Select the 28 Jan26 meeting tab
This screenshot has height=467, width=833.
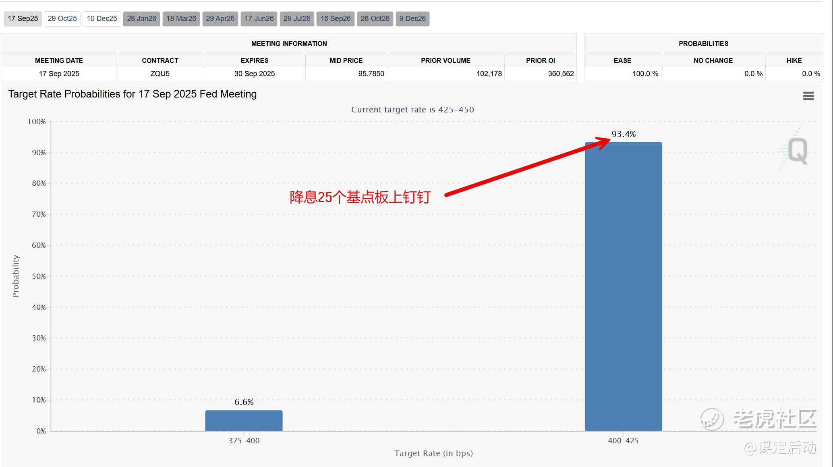[141, 19]
